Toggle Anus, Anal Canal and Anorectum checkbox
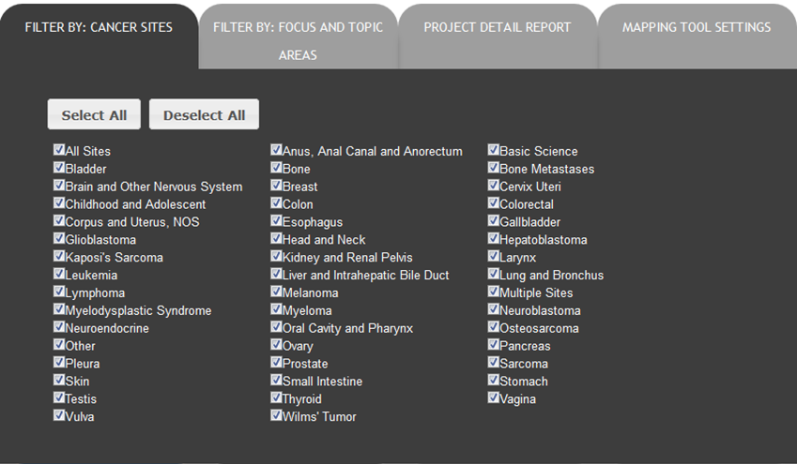The height and width of the screenshot is (464, 797). (276, 150)
